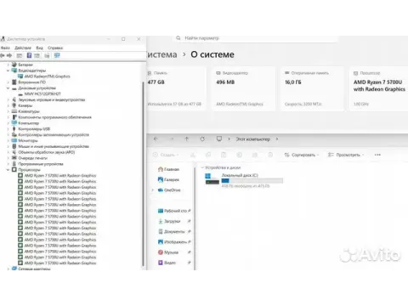Click the Камеры category icon
The image size is (408, 306).
click(x=14, y=105)
